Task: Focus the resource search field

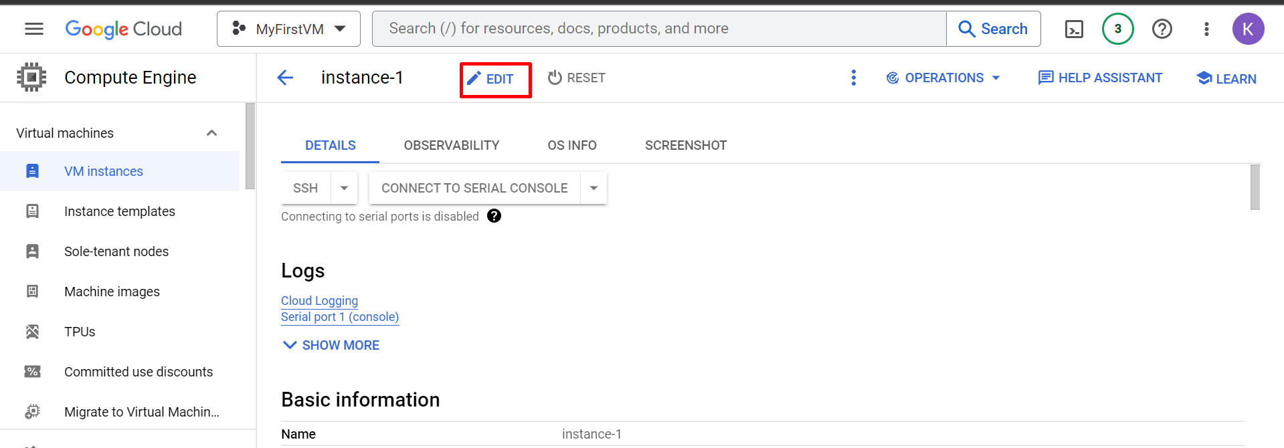Action: [659, 29]
